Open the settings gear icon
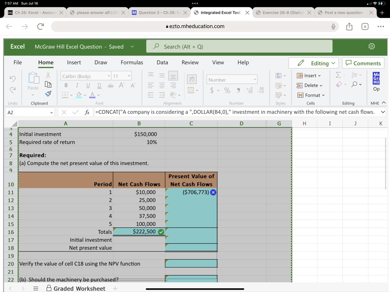The width and height of the screenshot is (390, 292). click(x=372, y=46)
